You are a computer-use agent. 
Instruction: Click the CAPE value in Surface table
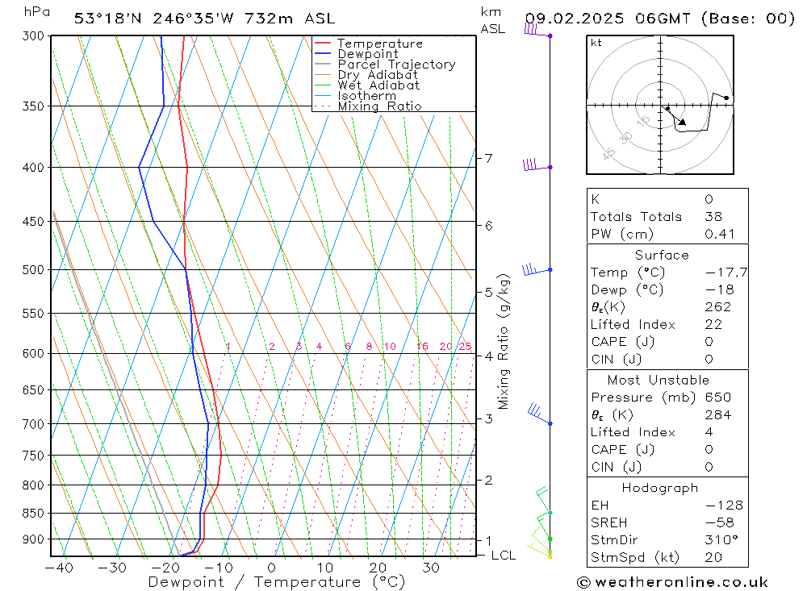[x=709, y=342]
